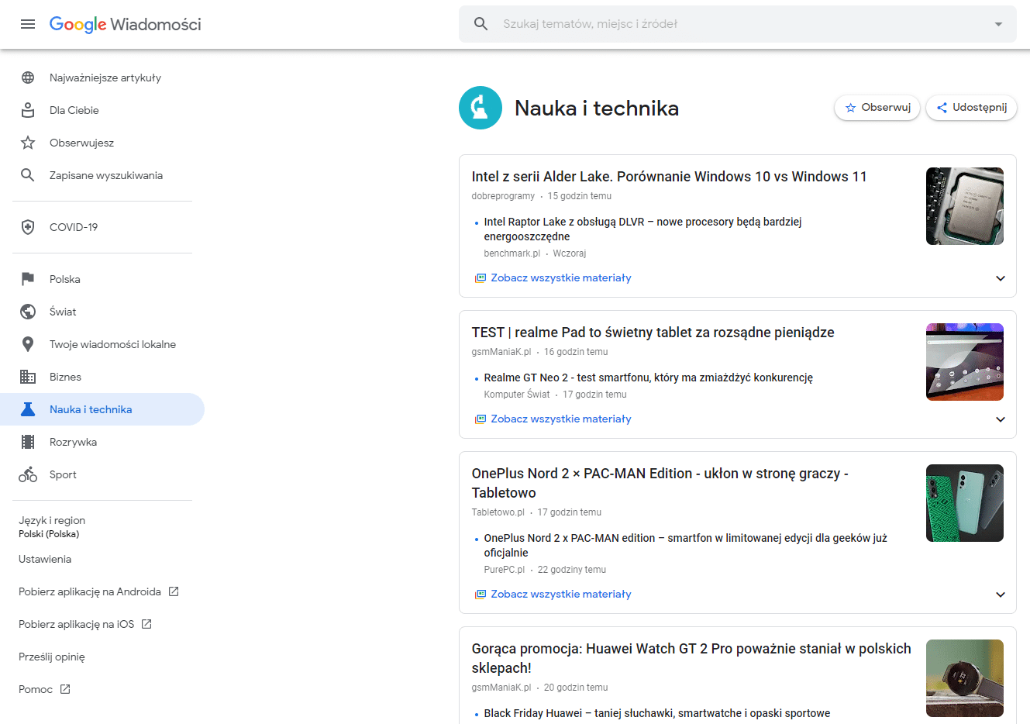Click the realme Pad tablet thumbnail
This screenshot has width=1030, height=724.
coord(965,362)
